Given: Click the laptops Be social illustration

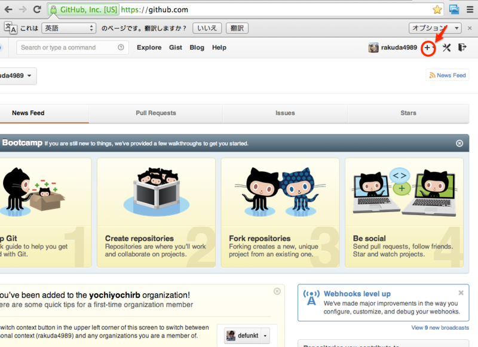Looking at the screenshot, I should click(x=405, y=192).
